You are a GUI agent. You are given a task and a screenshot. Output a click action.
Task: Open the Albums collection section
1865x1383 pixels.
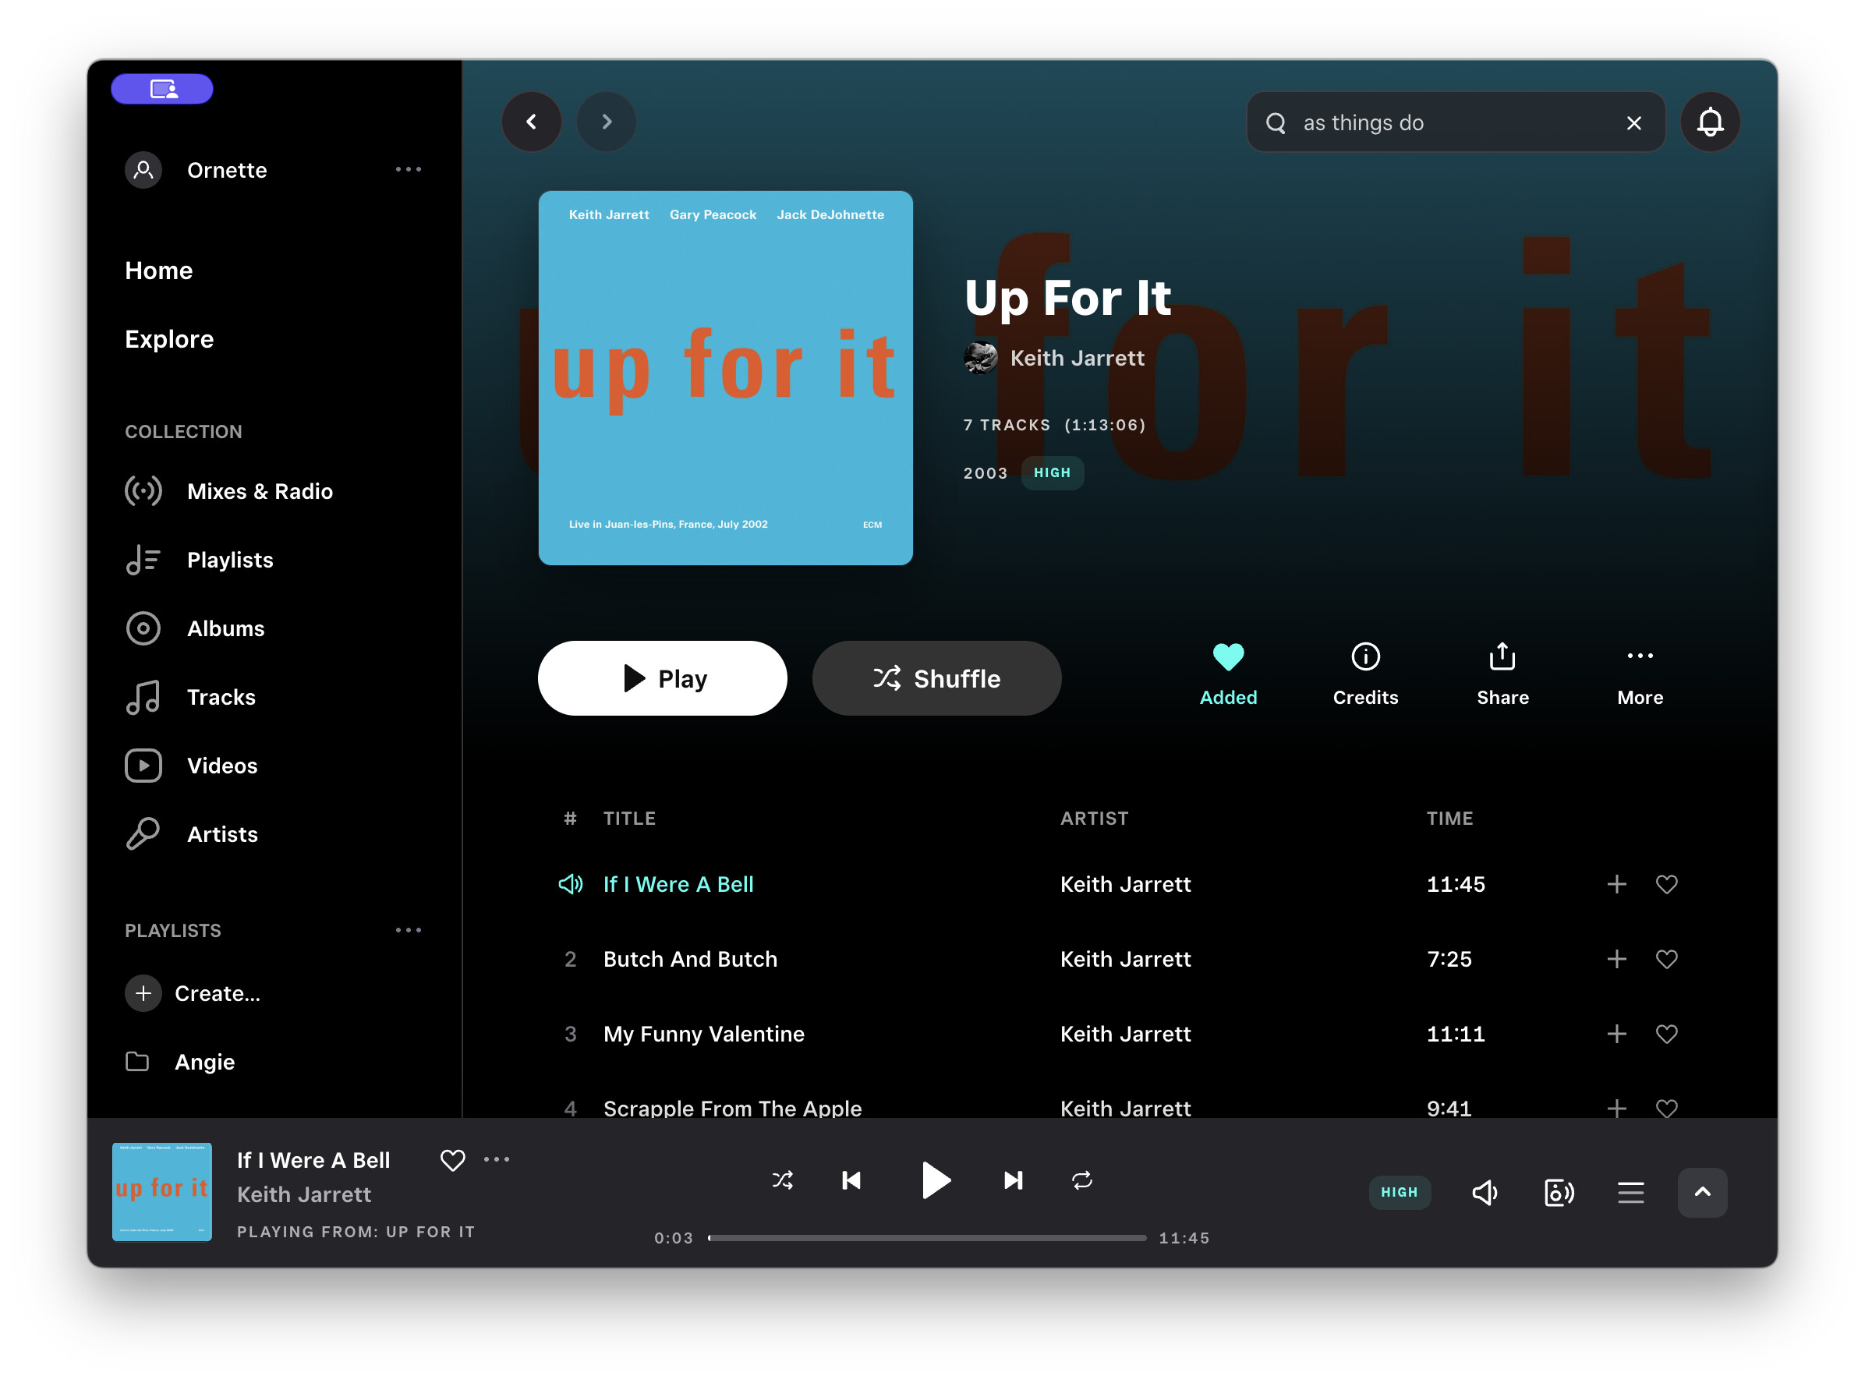coord(225,628)
